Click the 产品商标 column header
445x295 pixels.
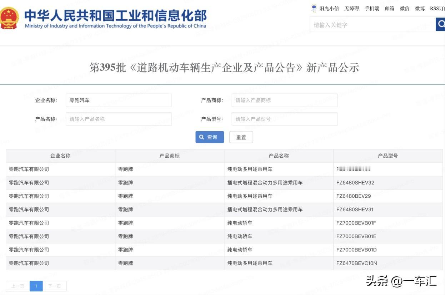(170, 156)
